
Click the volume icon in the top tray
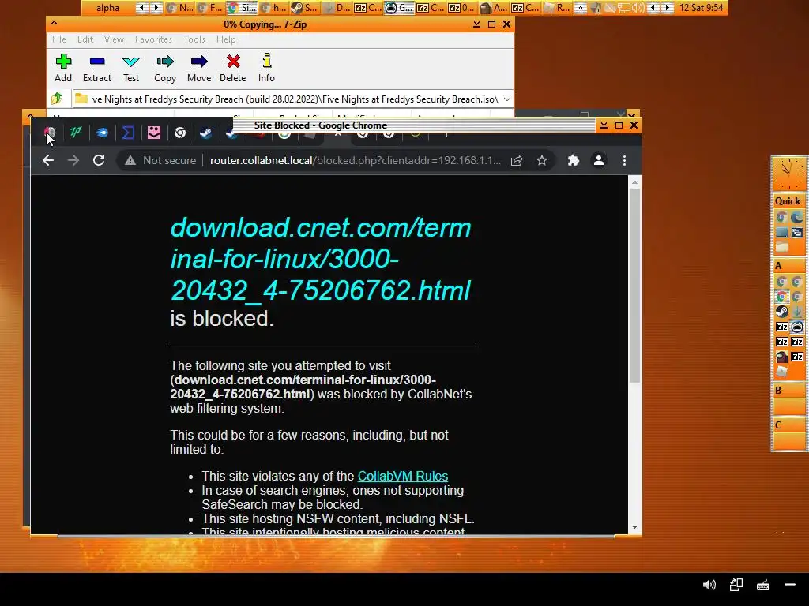click(x=638, y=8)
